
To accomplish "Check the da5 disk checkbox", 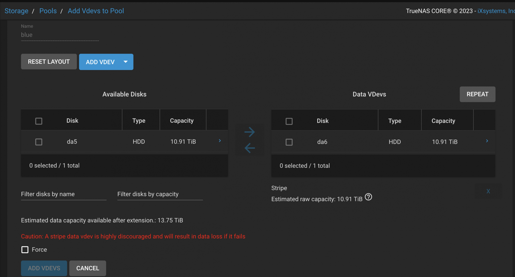I will tap(39, 142).
